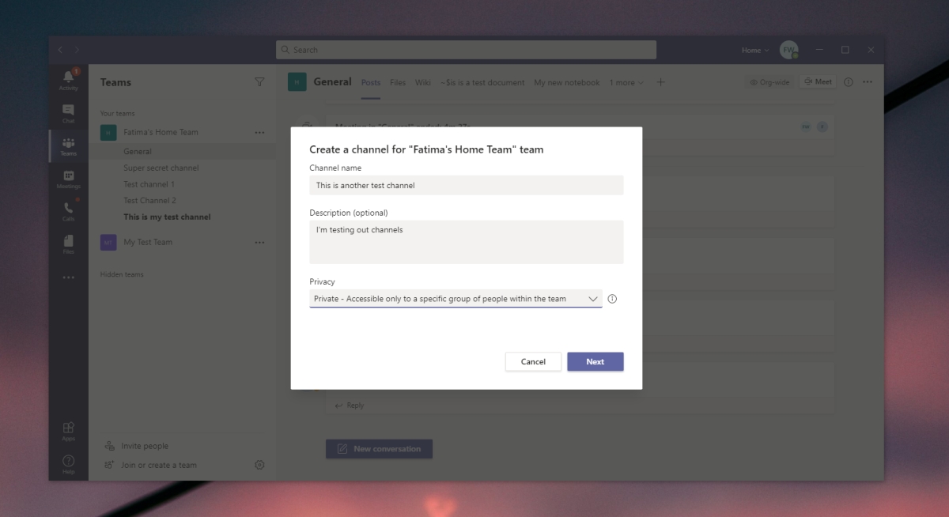Open channel more options ellipsis
Image resolution: width=949 pixels, height=517 pixels.
click(x=868, y=82)
